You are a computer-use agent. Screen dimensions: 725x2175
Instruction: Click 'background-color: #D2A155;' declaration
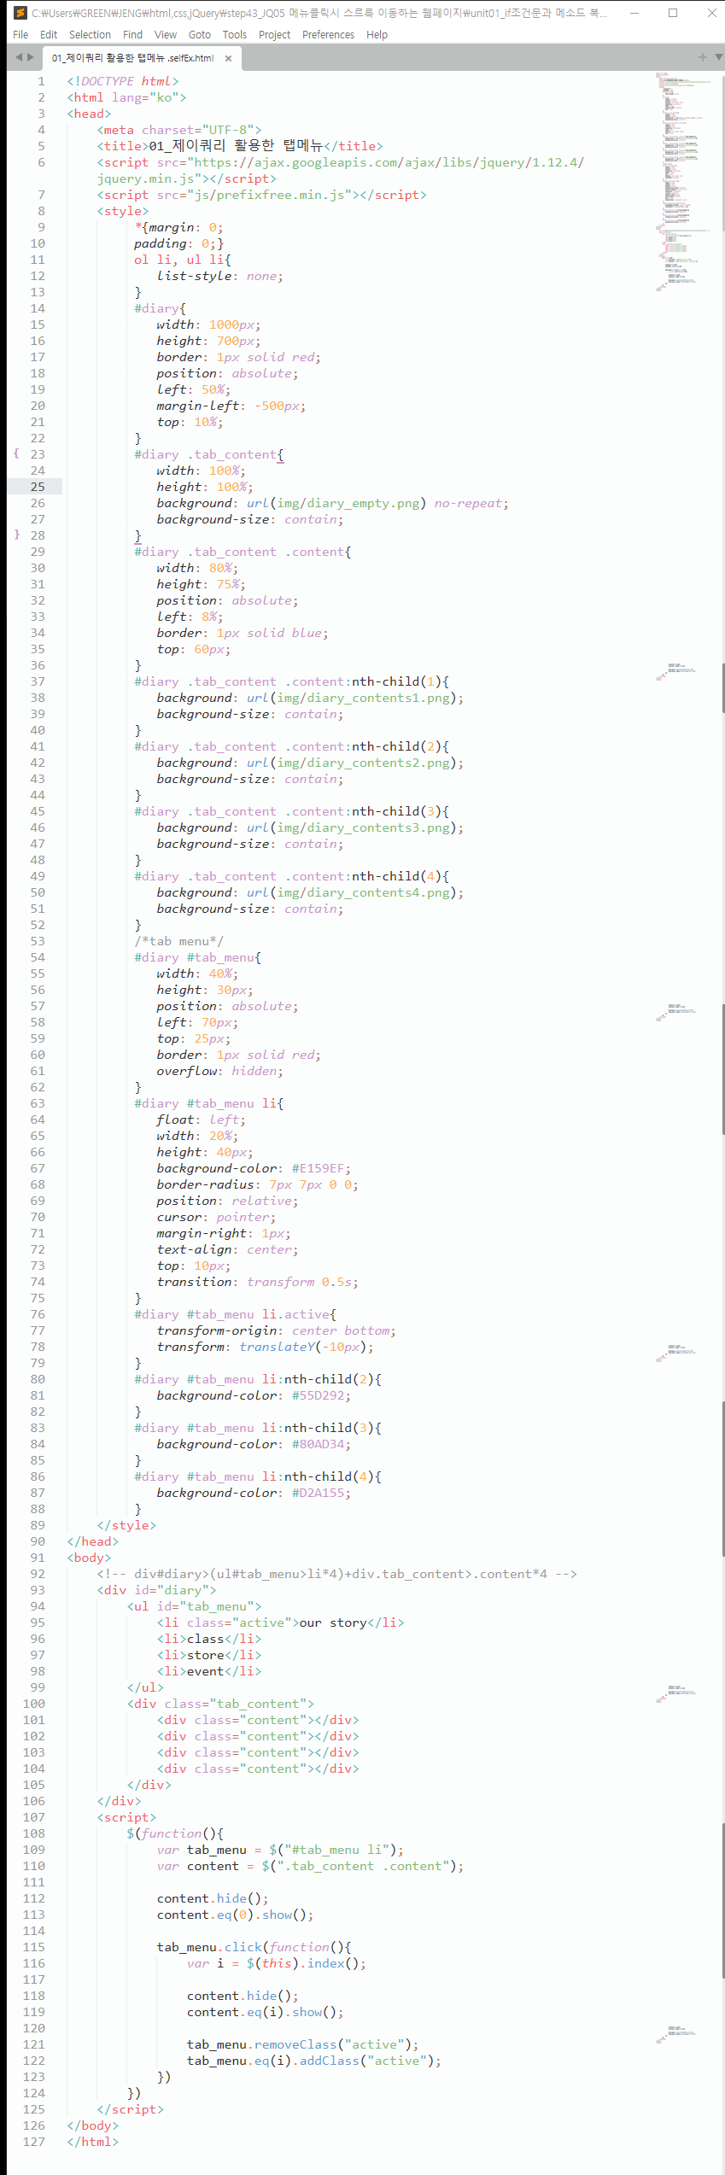pos(254,1493)
